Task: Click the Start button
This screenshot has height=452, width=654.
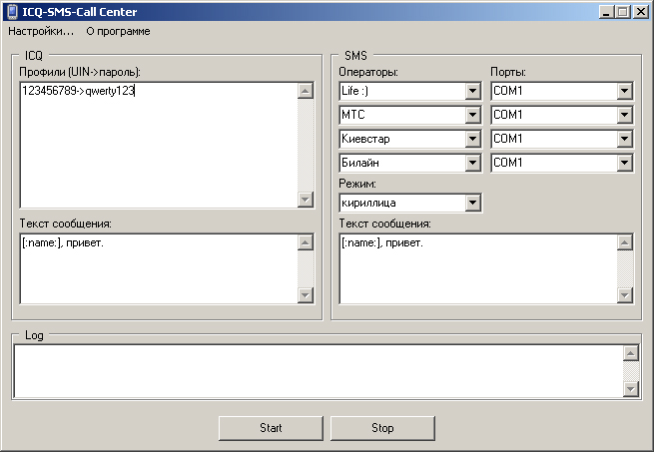Action: pyautogui.click(x=271, y=428)
